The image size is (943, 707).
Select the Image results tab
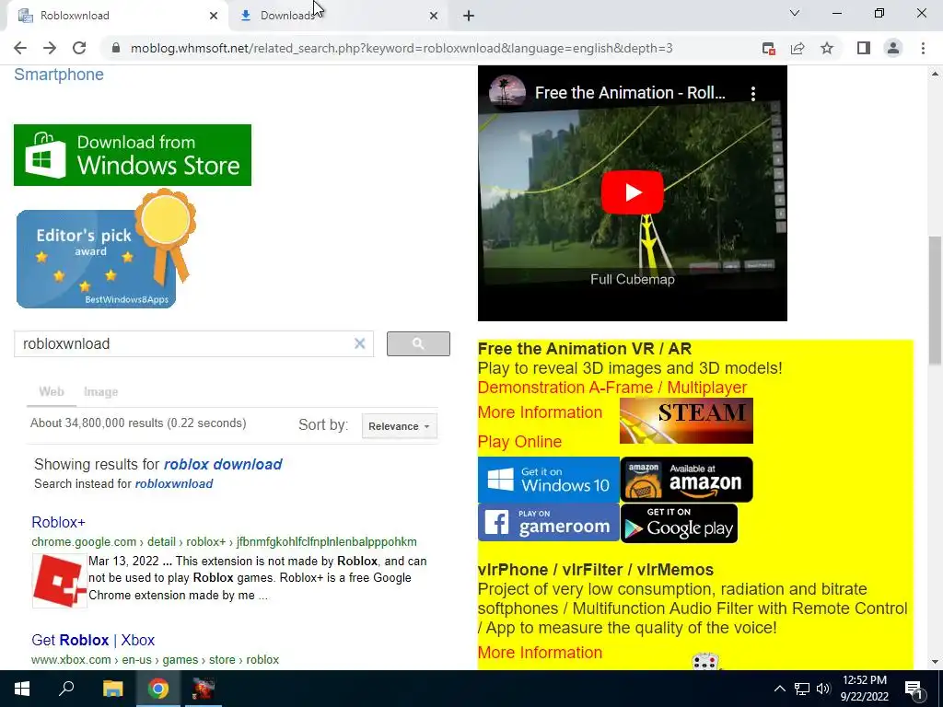tap(100, 392)
